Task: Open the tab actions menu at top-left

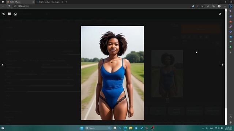Action: point(3,2)
